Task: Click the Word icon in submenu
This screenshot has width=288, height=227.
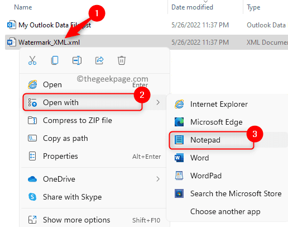Action: pyautogui.click(x=179, y=158)
